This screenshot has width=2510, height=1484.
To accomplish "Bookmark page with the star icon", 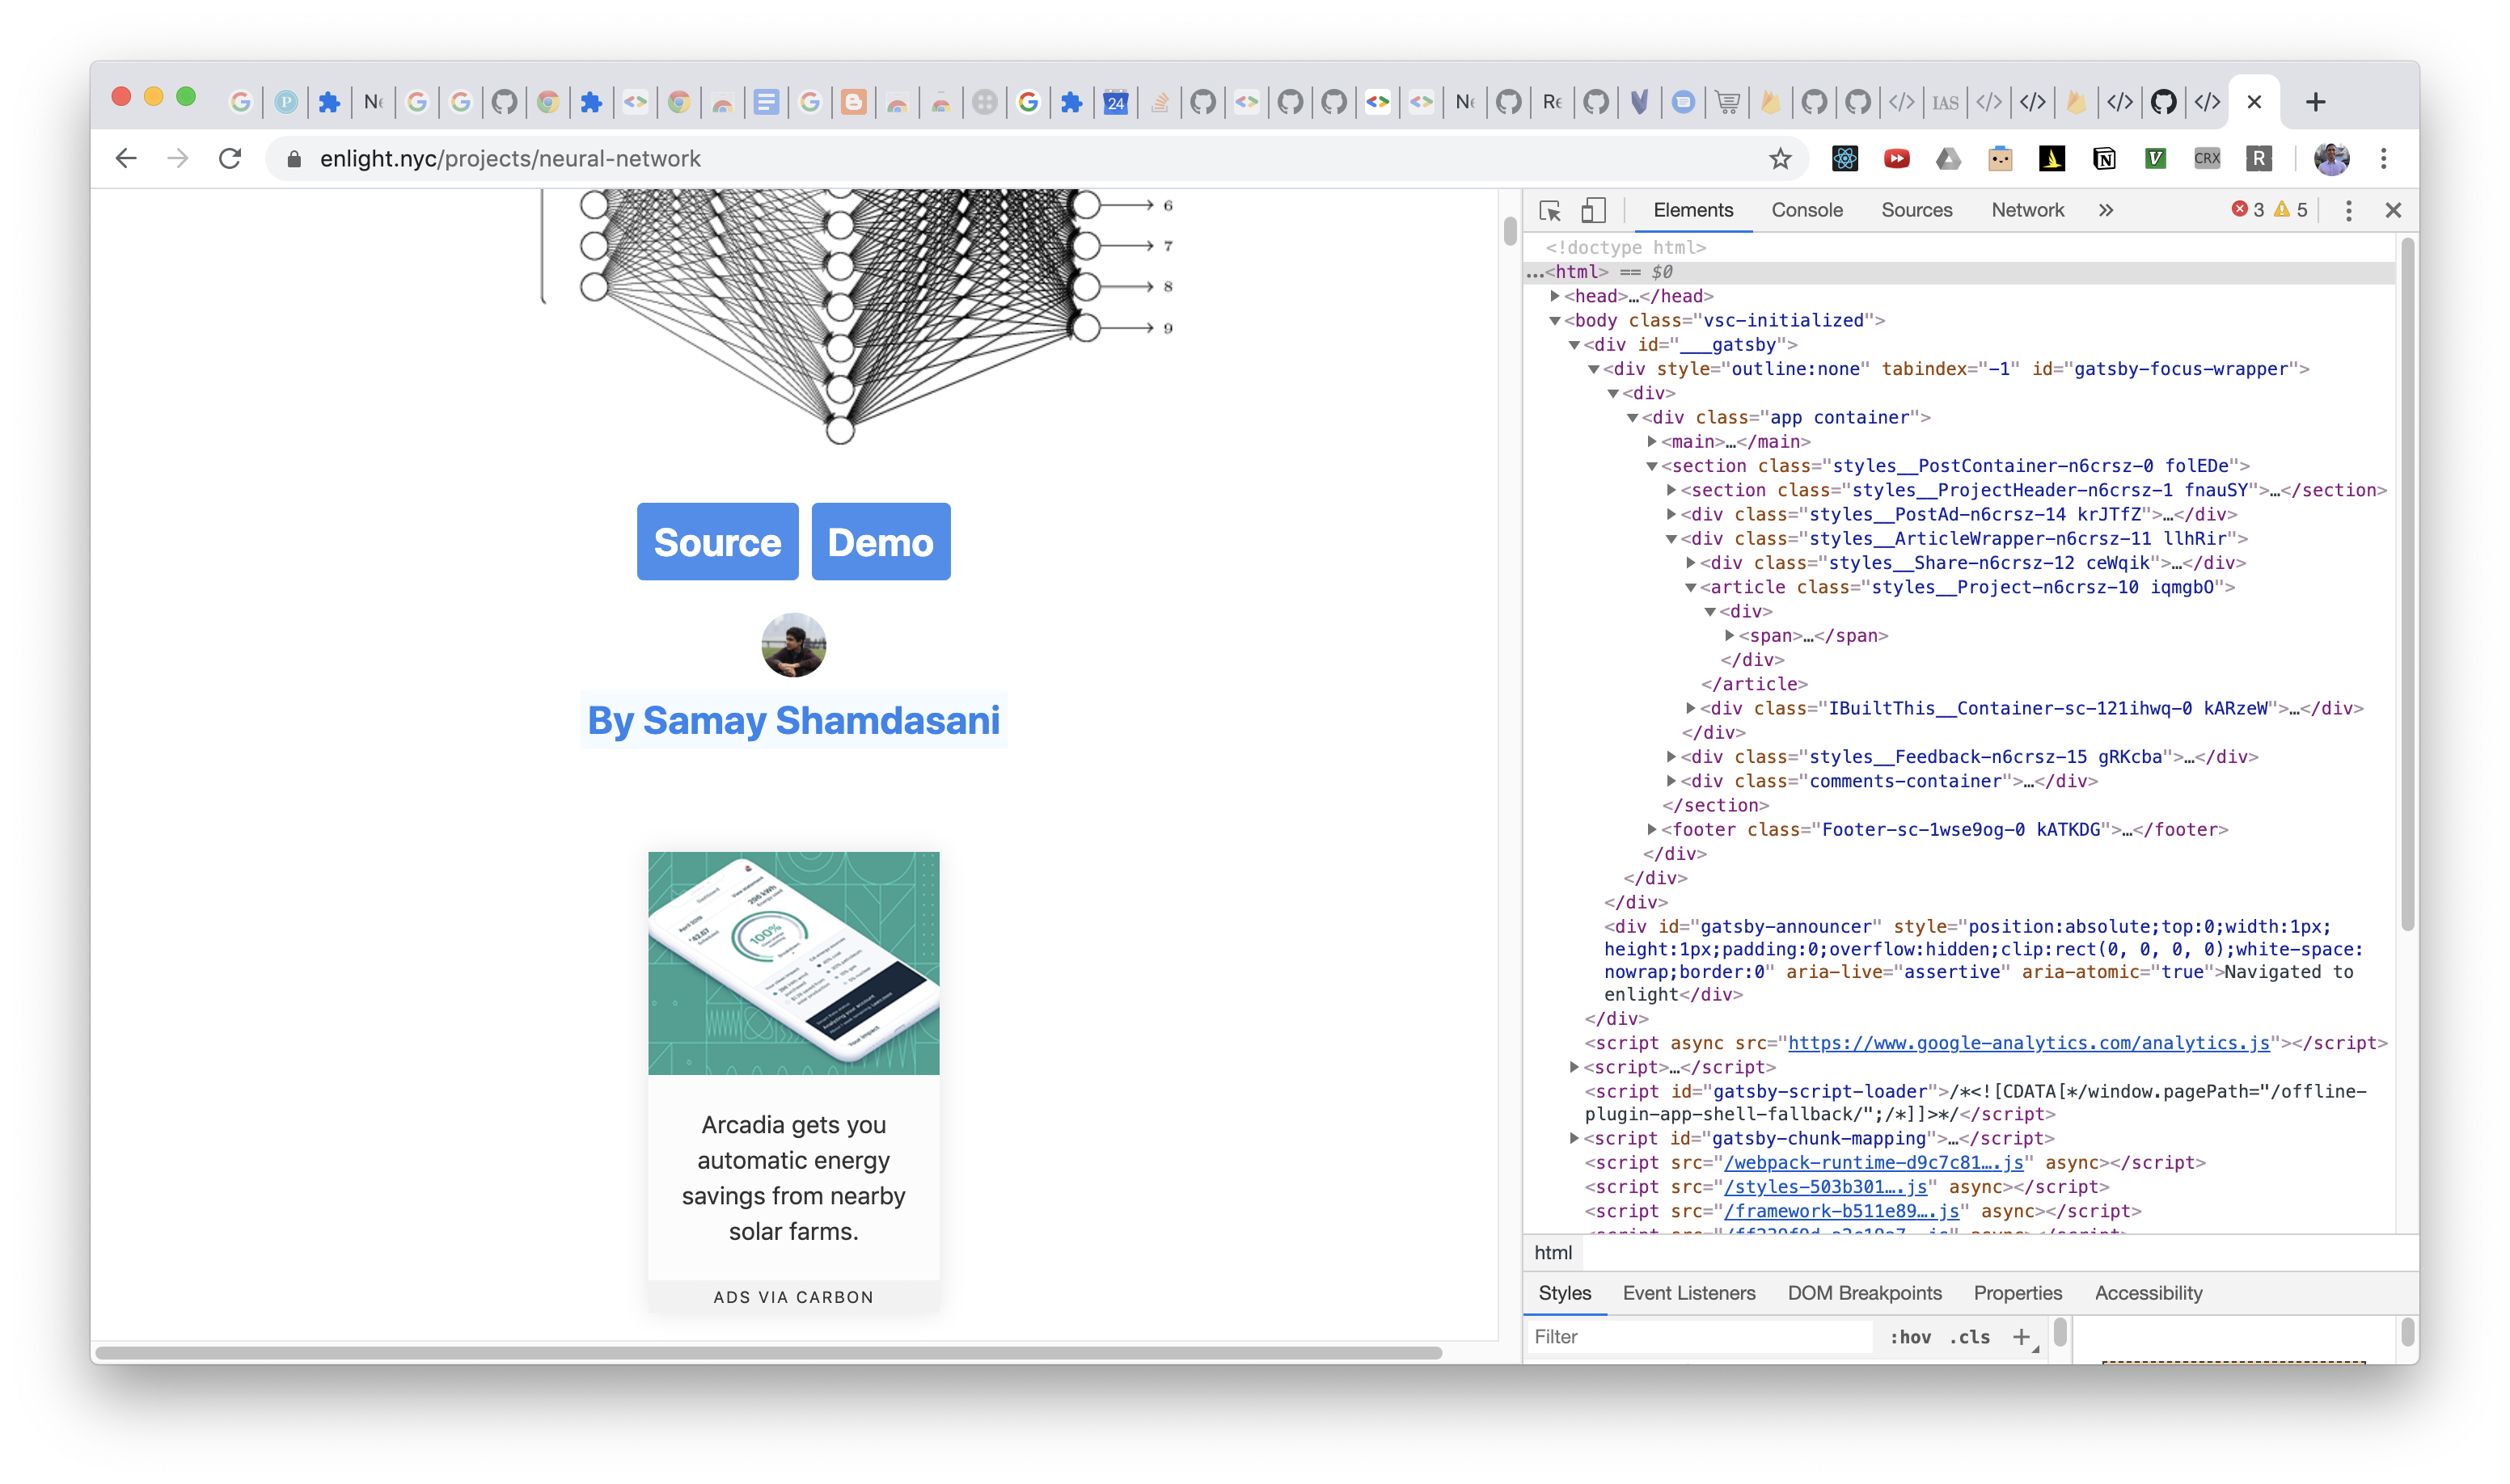I will tap(1780, 159).
